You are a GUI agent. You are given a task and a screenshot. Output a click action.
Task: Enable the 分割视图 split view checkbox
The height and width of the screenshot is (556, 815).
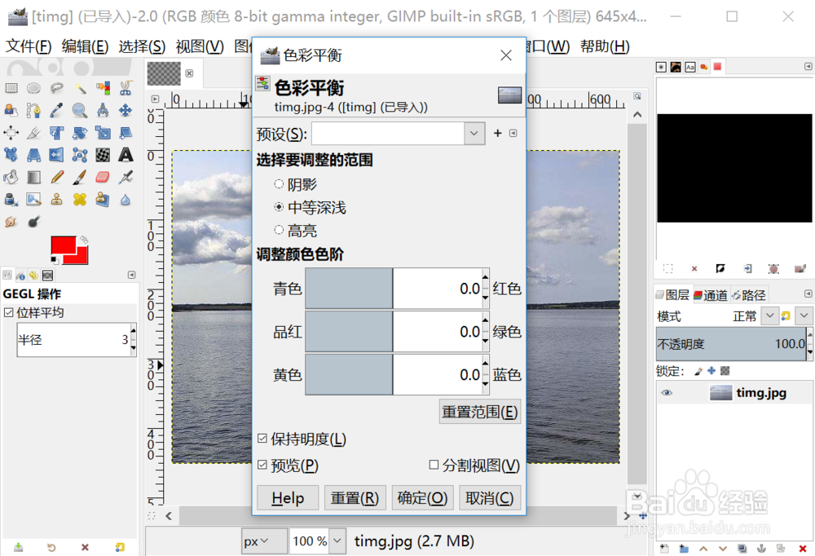pos(434,465)
